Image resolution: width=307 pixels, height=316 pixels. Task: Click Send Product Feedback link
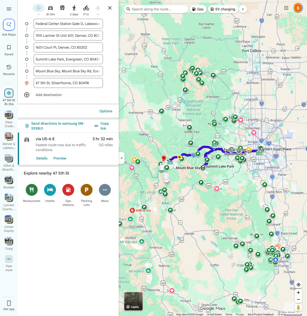(261, 314)
